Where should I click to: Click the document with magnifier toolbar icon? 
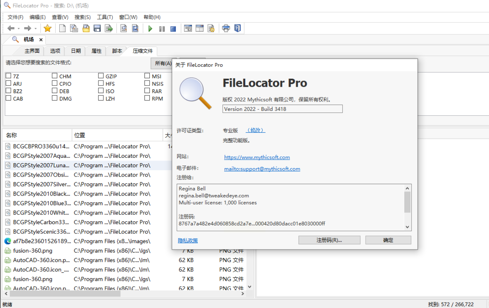pyautogui.click(x=124, y=28)
